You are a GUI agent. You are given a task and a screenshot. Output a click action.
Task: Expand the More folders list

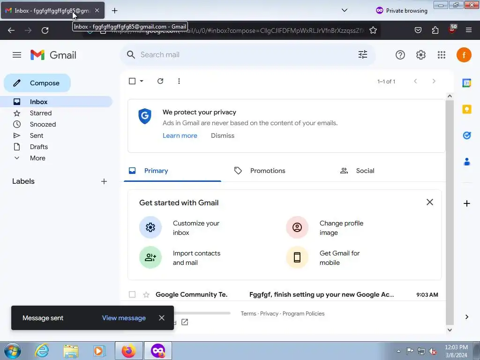[x=37, y=158]
